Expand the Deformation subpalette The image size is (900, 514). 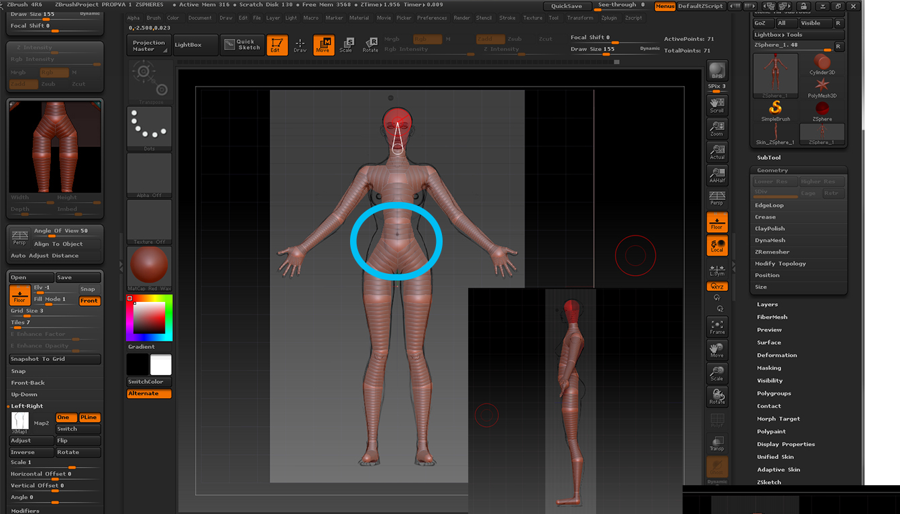pos(777,356)
